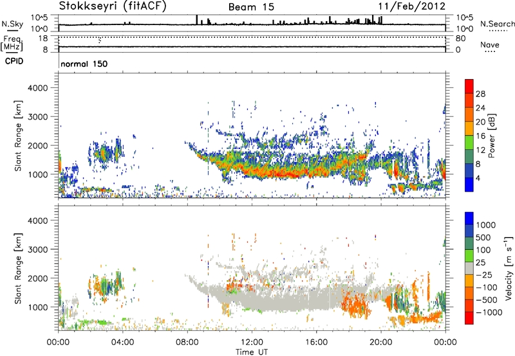This screenshot has height=356, width=515.
Task: Select the '08:00' time axis label
Action: (187, 343)
